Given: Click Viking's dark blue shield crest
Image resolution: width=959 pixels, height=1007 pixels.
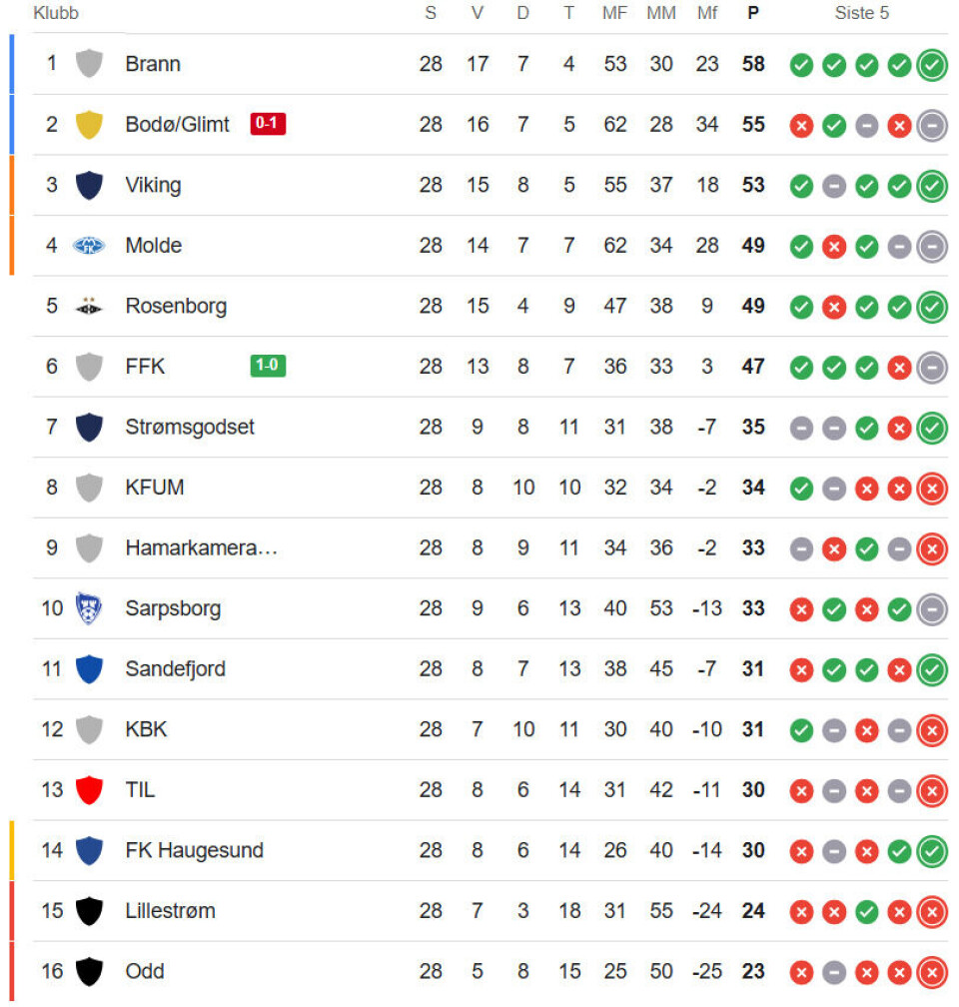Looking at the screenshot, I should [89, 185].
